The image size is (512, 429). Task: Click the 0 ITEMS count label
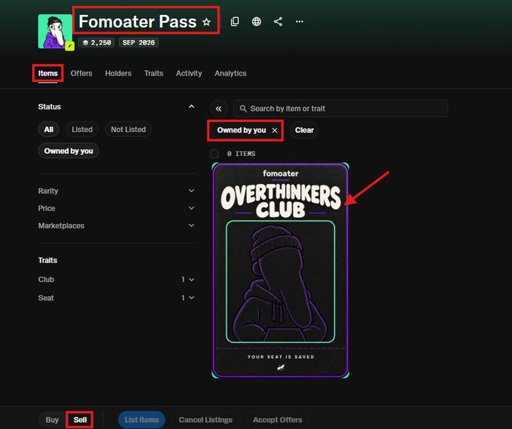241,154
